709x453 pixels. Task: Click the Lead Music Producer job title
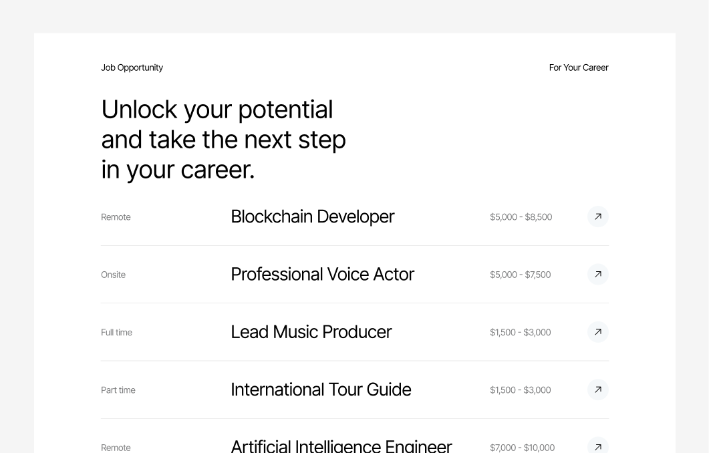[x=311, y=331]
